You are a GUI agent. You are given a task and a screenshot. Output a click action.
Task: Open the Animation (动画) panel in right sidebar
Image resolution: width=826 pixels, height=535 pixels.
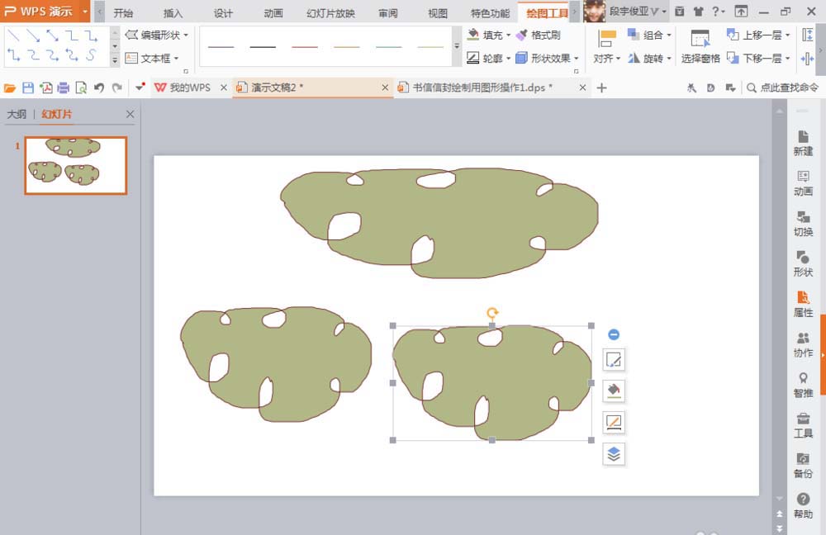click(x=802, y=182)
